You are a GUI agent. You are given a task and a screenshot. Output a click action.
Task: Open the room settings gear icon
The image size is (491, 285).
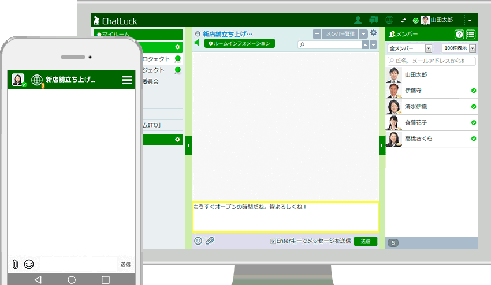tap(373, 33)
